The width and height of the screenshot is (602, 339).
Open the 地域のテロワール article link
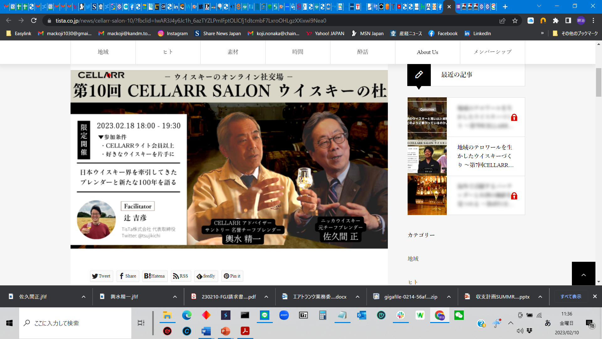click(x=485, y=156)
